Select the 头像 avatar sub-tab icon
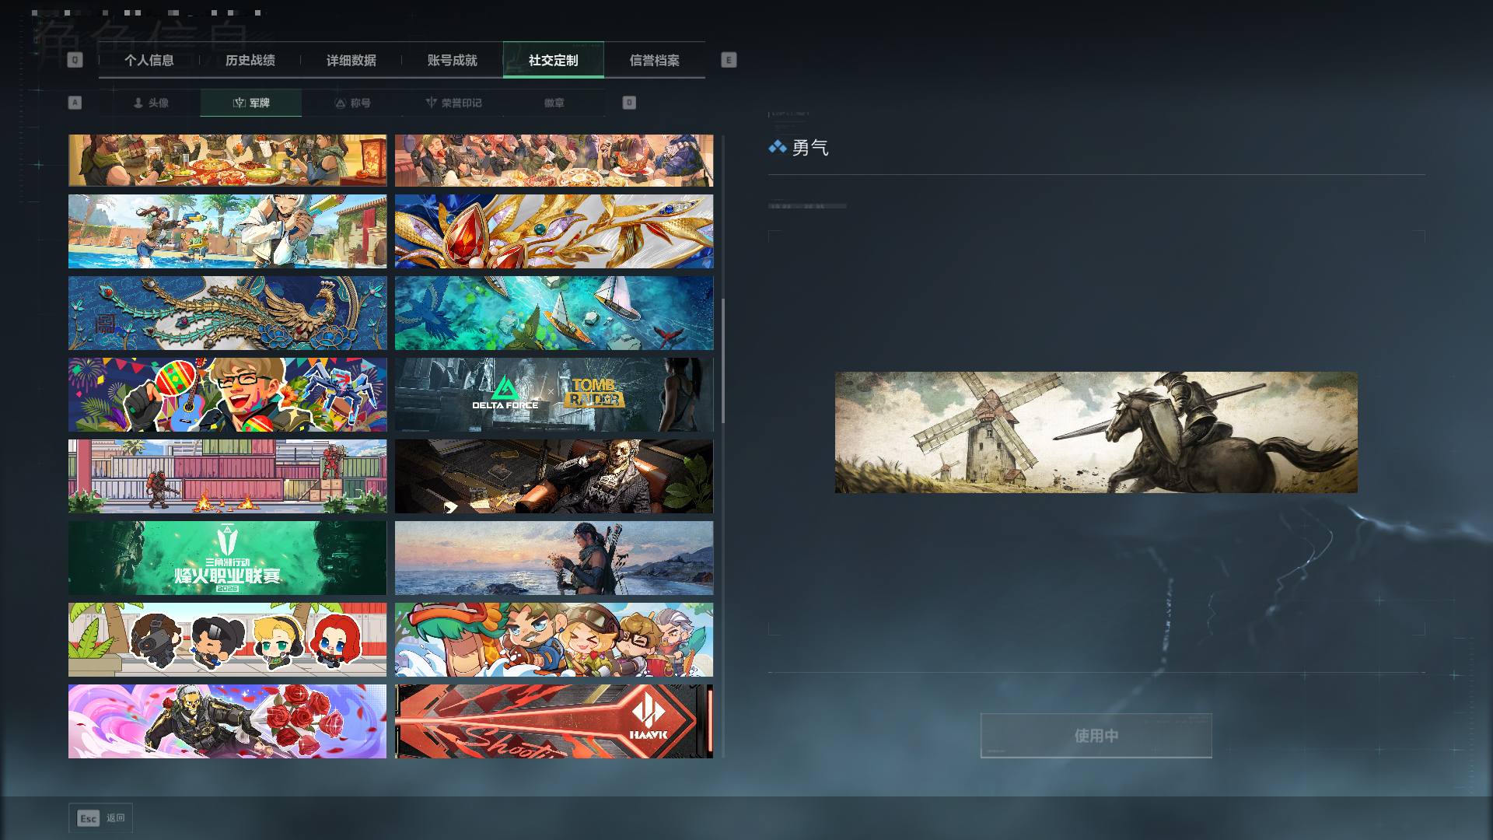The width and height of the screenshot is (1493, 840). pos(138,103)
